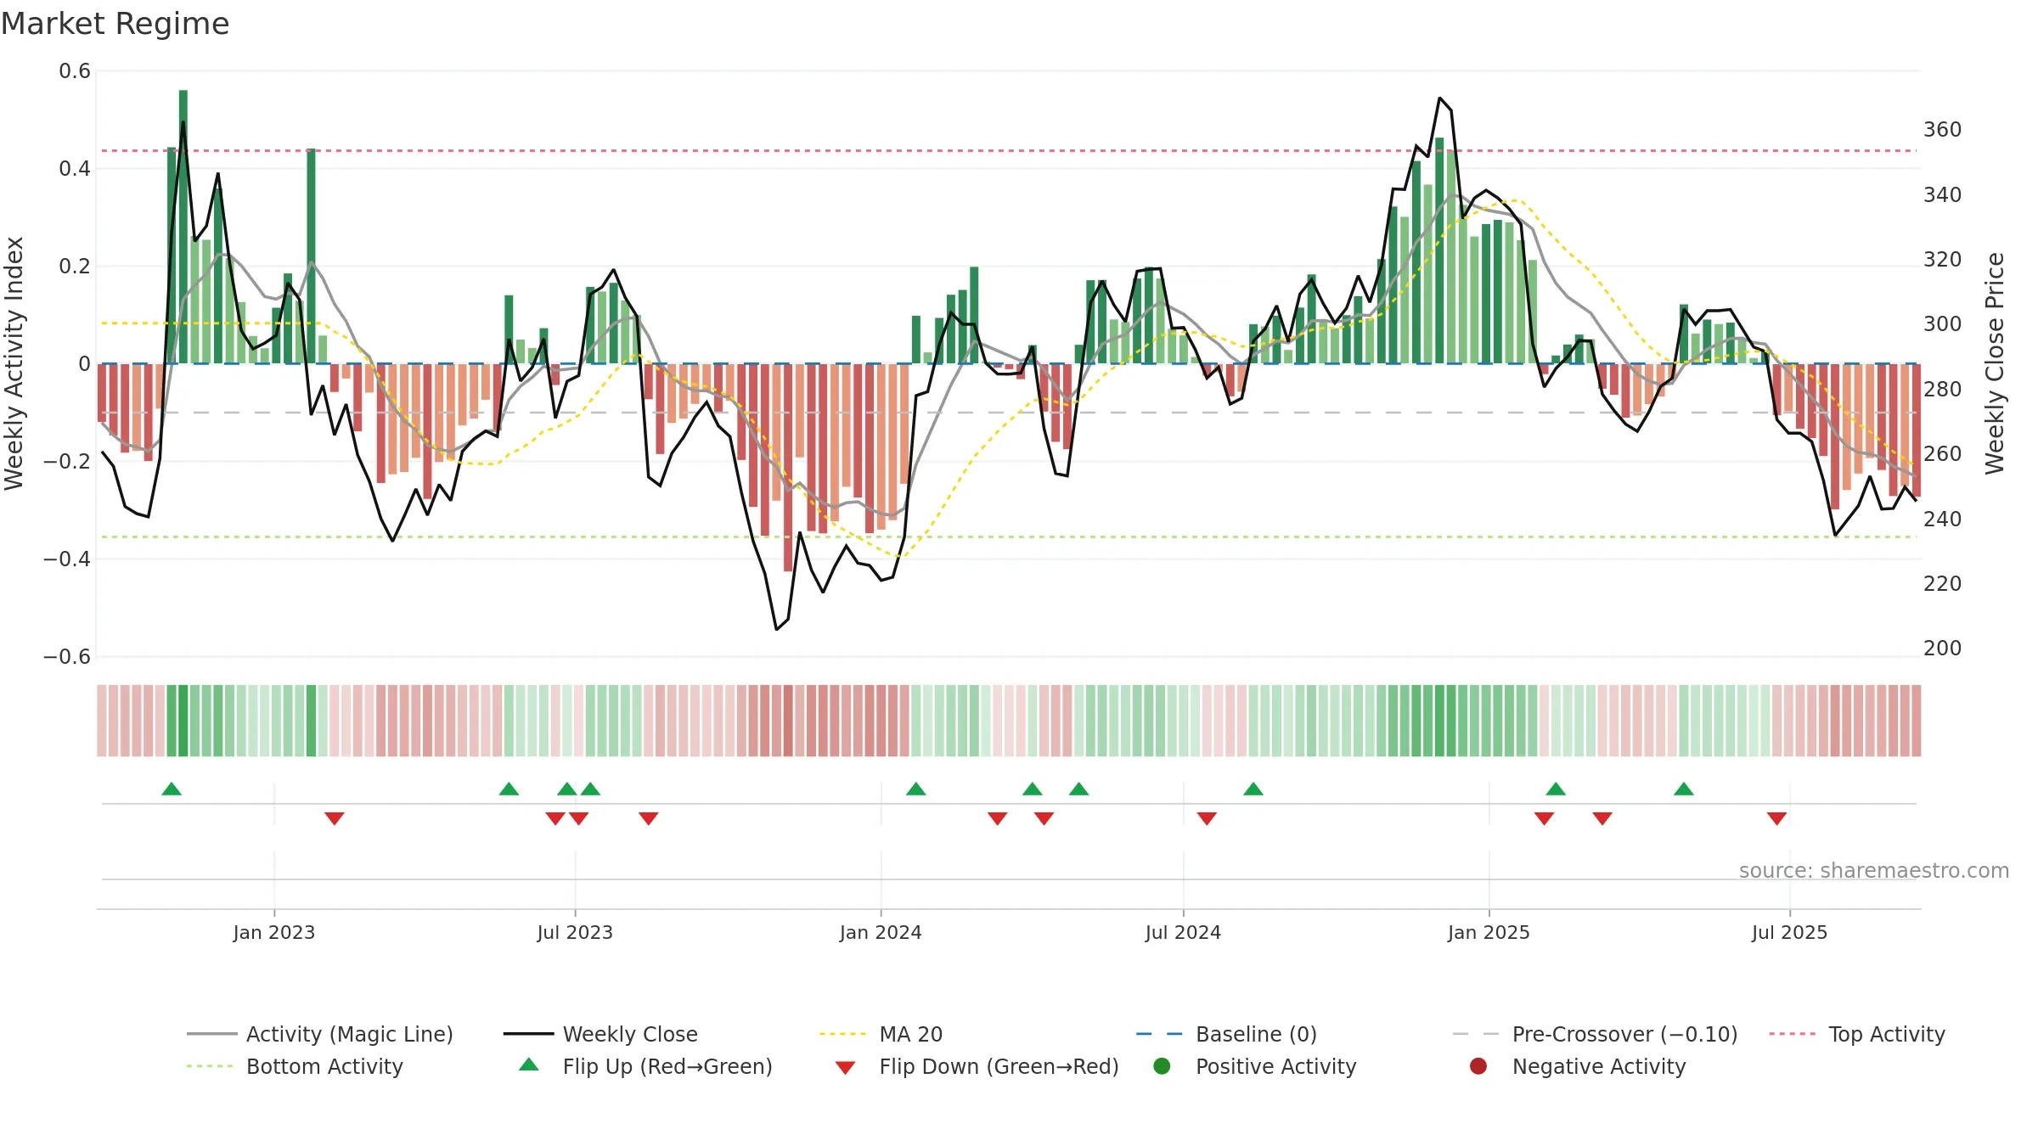Click the Jan 2024 x-axis label
Viewport: 2038px width, 1146px height.
click(881, 932)
